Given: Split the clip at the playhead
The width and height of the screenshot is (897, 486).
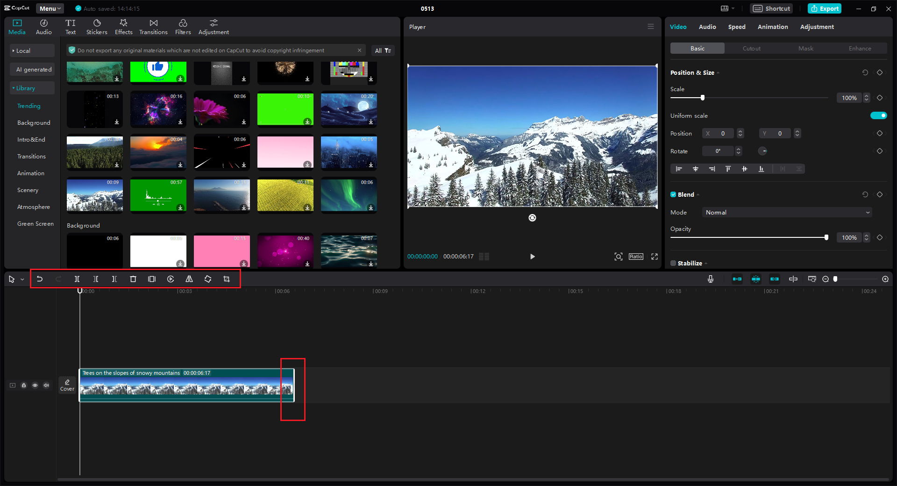Looking at the screenshot, I should pyautogui.click(x=77, y=279).
